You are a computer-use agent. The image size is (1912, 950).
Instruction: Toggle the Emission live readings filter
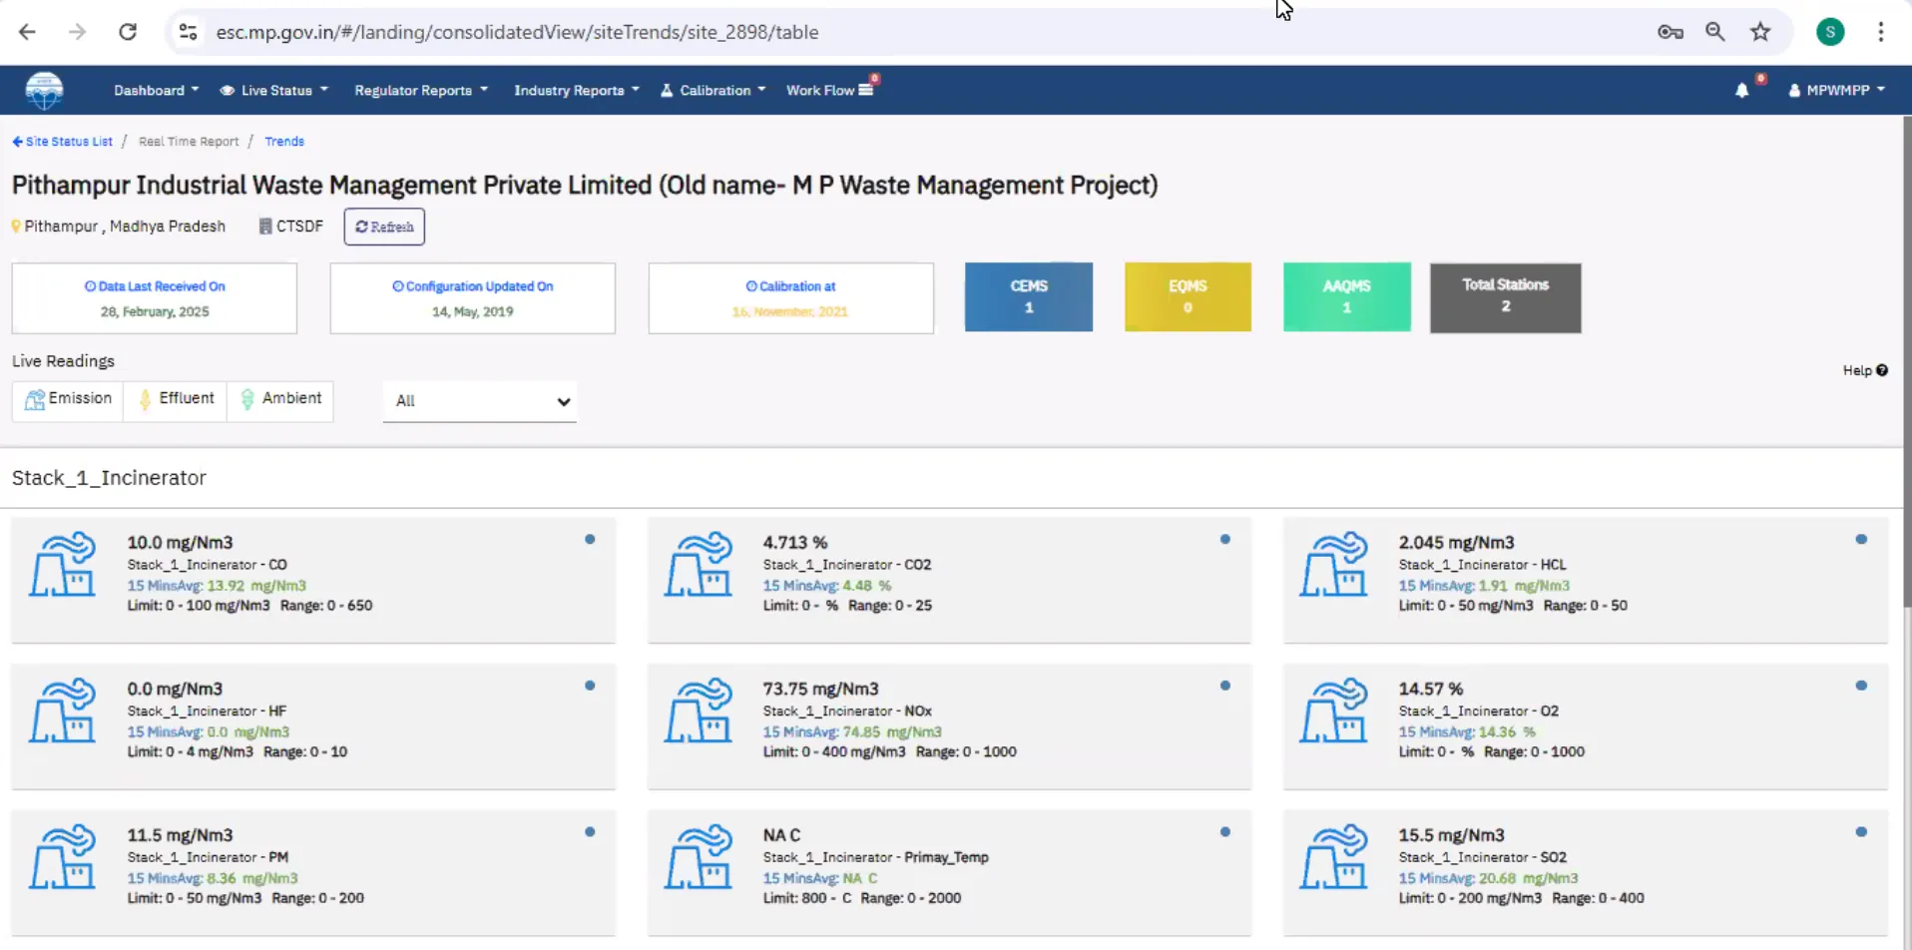(x=68, y=399)
